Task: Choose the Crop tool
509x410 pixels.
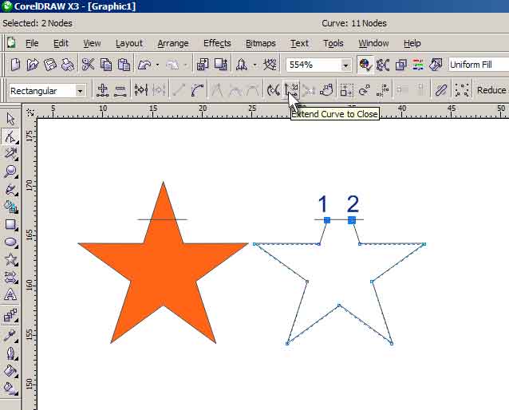Action: click(x=10, y=153)
